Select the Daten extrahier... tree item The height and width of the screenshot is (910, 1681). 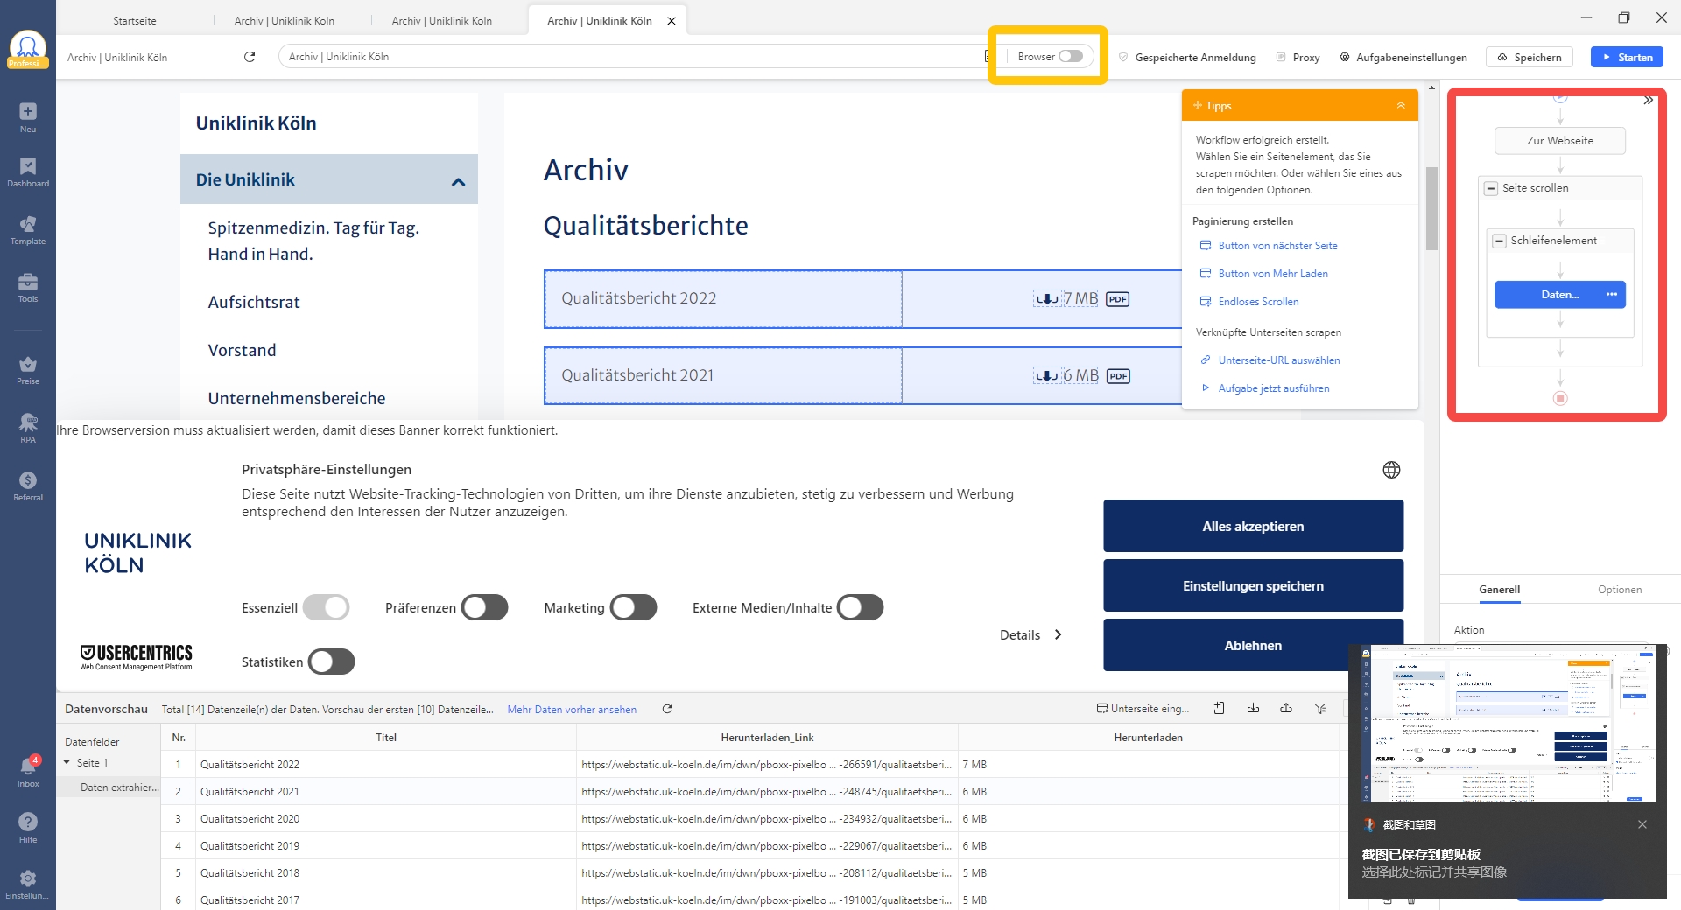tap(119, 787)
